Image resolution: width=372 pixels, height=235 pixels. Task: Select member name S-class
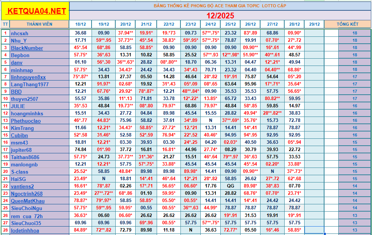pyautogui.click(x=20, y=172)
